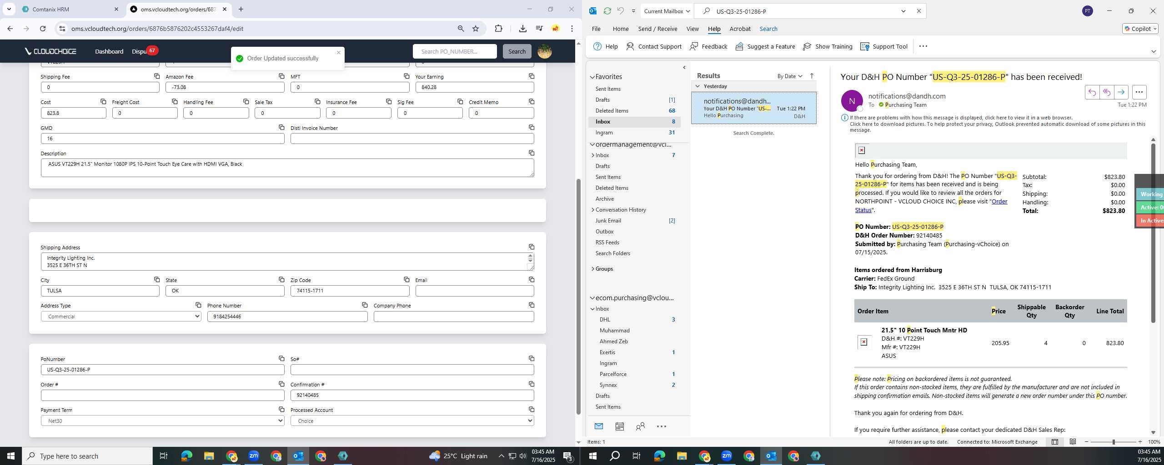Click the Forward arrow in Outlook email
Screen dimensions: 1164x465
coord(1121,92)
